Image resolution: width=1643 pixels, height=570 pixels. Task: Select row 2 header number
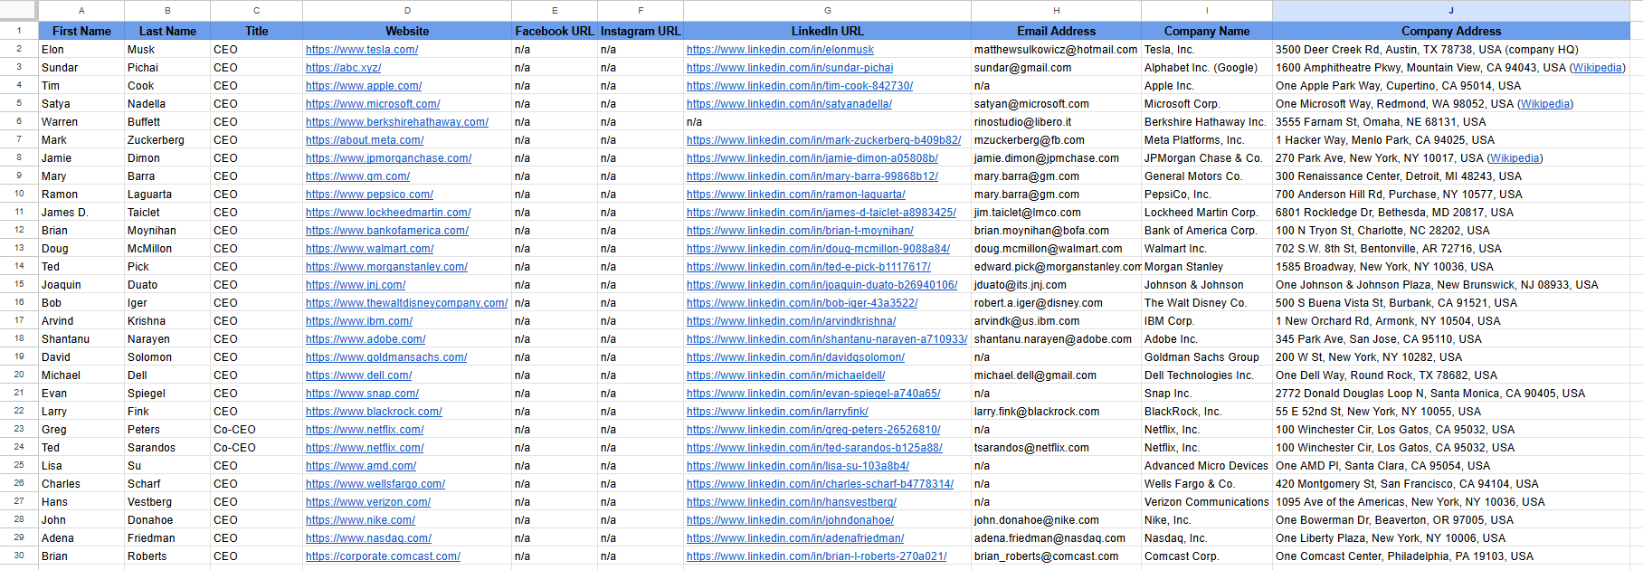pyautogui.click(x=19, y=49)
